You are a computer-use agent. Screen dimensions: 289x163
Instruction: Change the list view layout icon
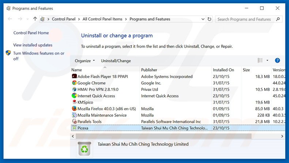260,60
